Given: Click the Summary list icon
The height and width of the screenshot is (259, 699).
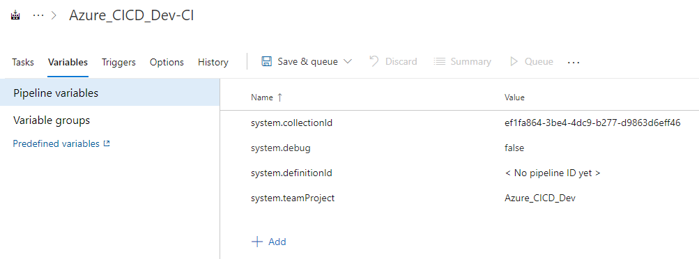Looking at the screenshot, I should click(440, 61).
